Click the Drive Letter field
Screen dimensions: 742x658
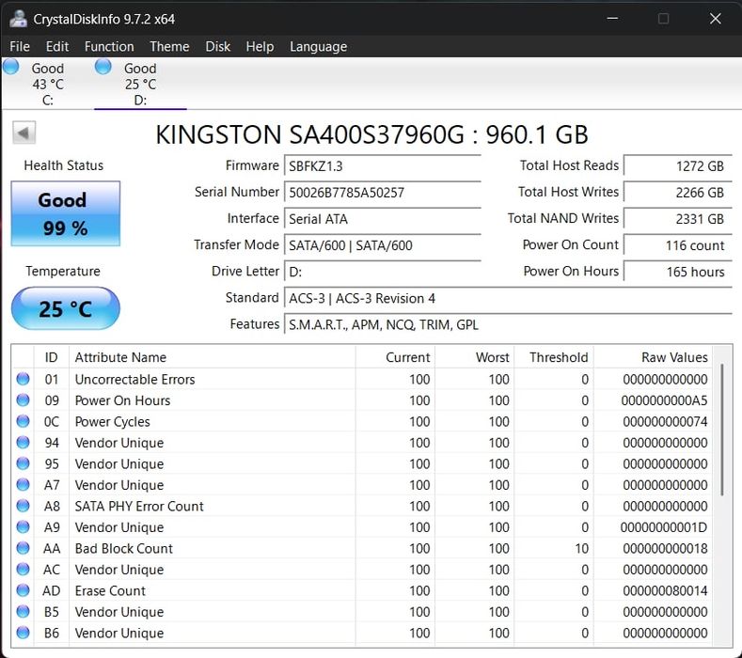coord(383,272)
